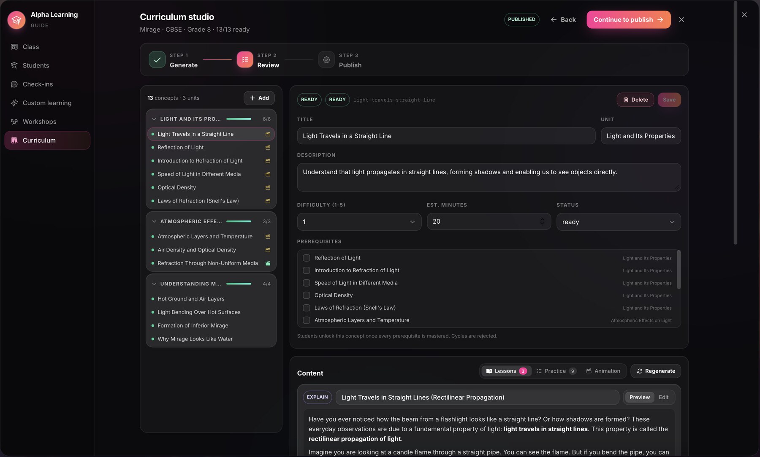Click the animation icon beside Optical Density concept
Image resolution: width=760 pixels, height=457 pixels.
pos(268,188)
